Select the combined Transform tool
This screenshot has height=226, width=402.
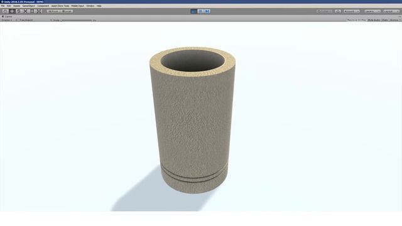coord(39,11)
